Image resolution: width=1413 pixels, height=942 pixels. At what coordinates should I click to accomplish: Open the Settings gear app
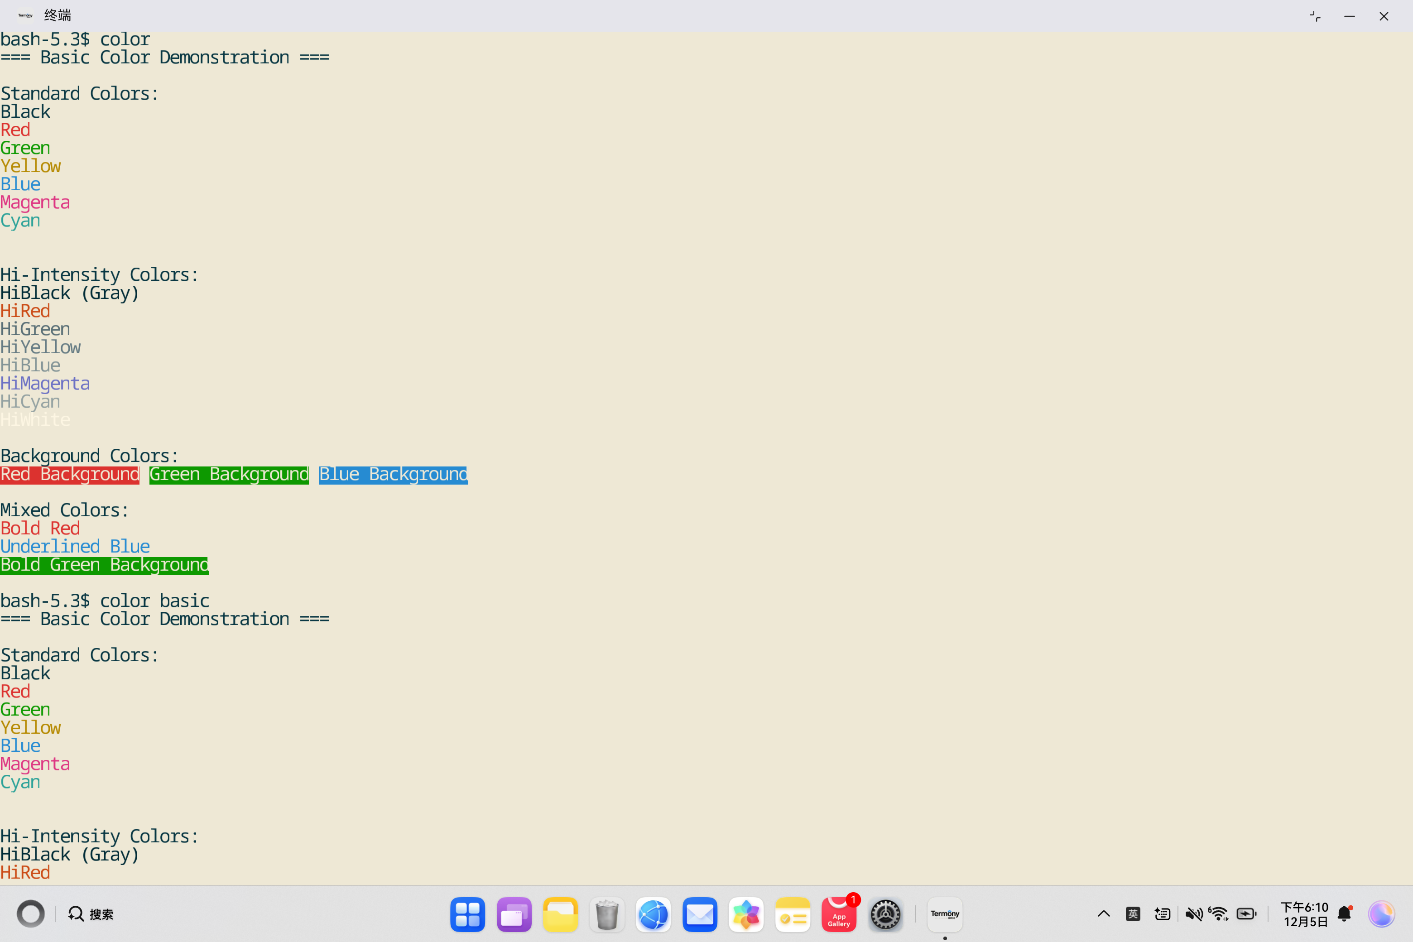pyautogui.click(x=885, y=914)
